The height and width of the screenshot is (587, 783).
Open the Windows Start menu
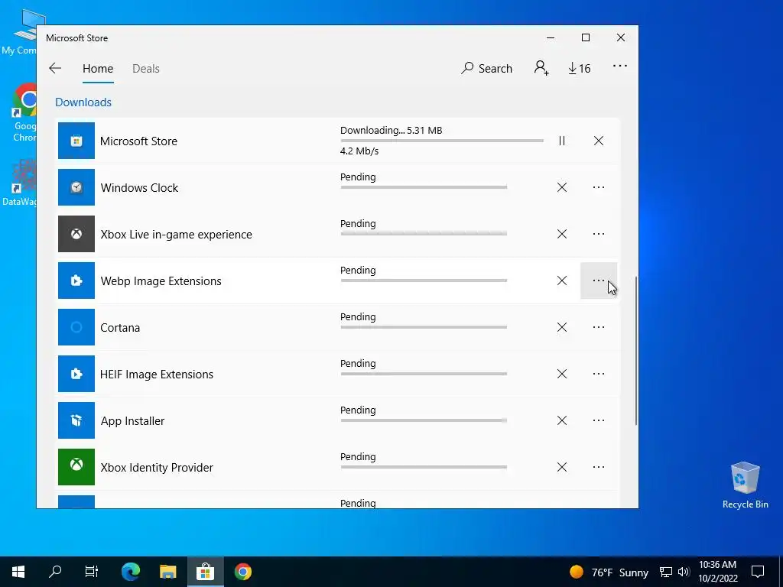point(18,572)
